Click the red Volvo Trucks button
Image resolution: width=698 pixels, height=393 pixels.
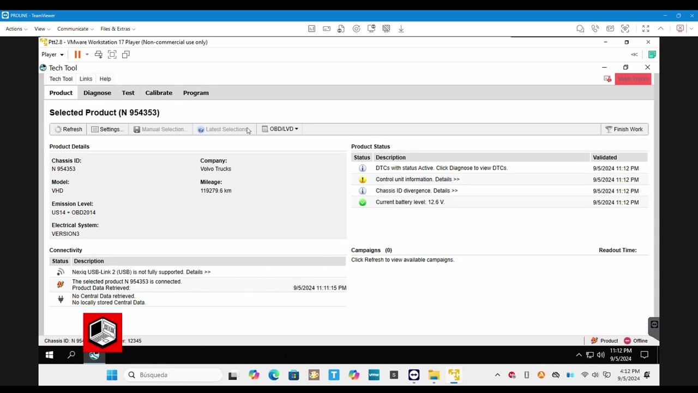633,79
